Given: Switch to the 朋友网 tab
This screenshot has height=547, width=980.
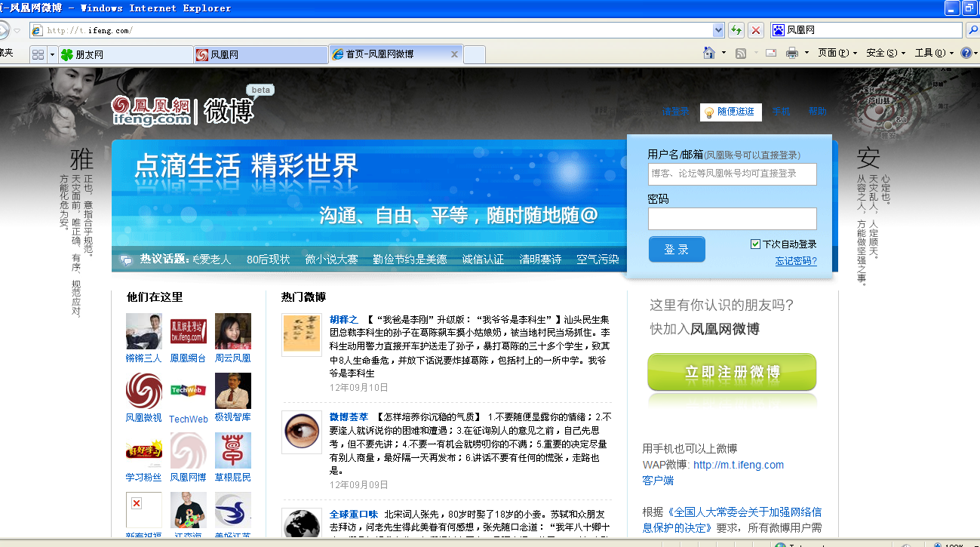Looking at the screenshot, I should 125,54.
